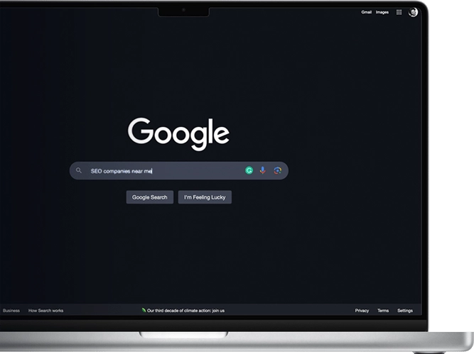This screenshot has height=354, width=474.
Task: Open the How Search works link
Action: (x=45, y=311)
